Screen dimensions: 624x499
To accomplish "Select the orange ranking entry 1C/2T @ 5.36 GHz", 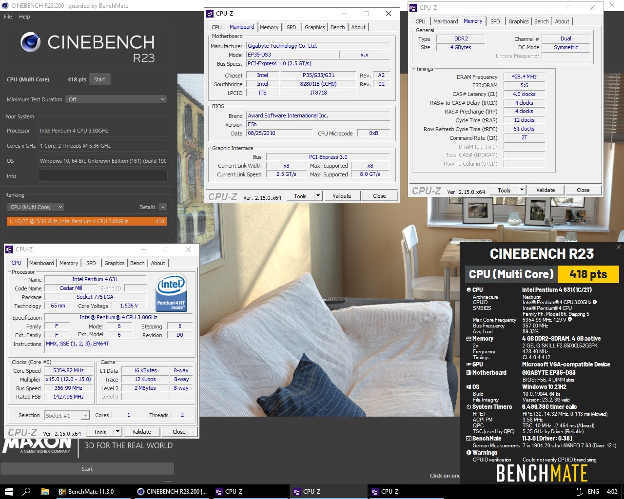I will 87,221.
